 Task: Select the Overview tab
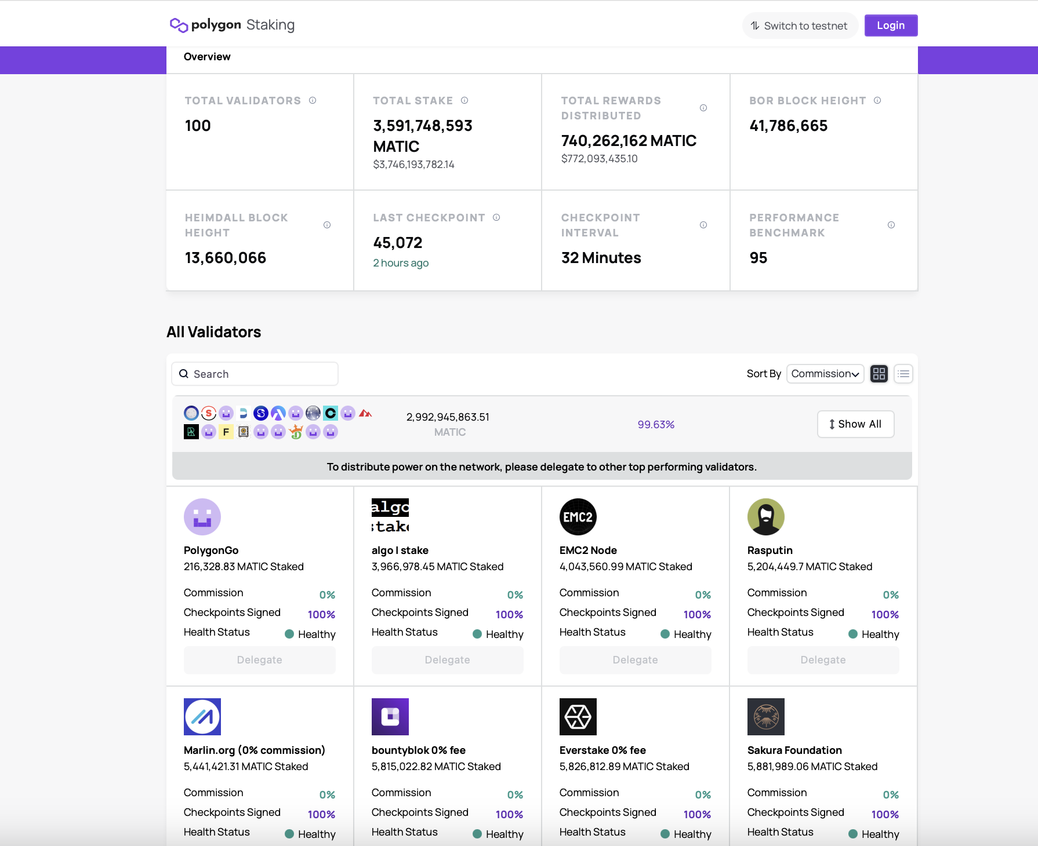coord(207,57)
